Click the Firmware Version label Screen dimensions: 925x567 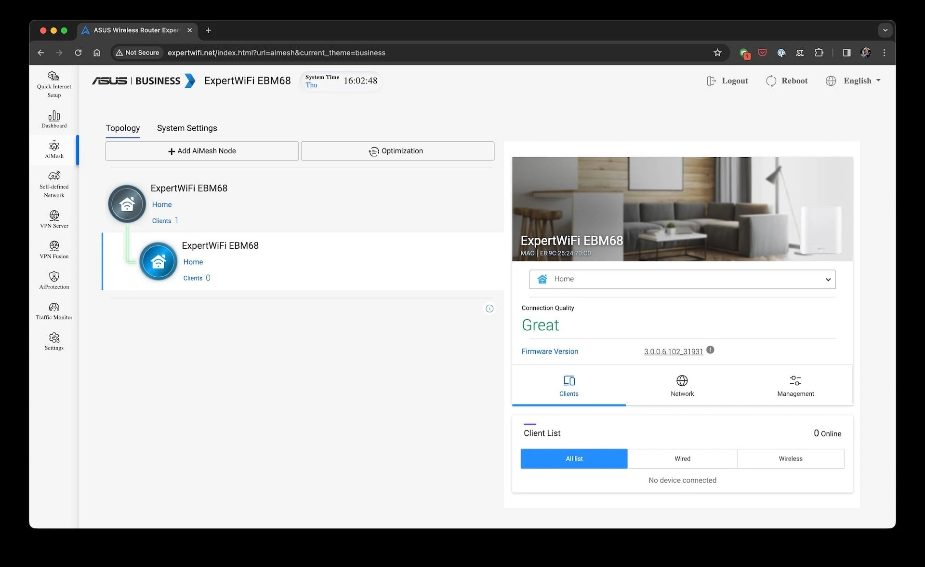click(550, 351)
